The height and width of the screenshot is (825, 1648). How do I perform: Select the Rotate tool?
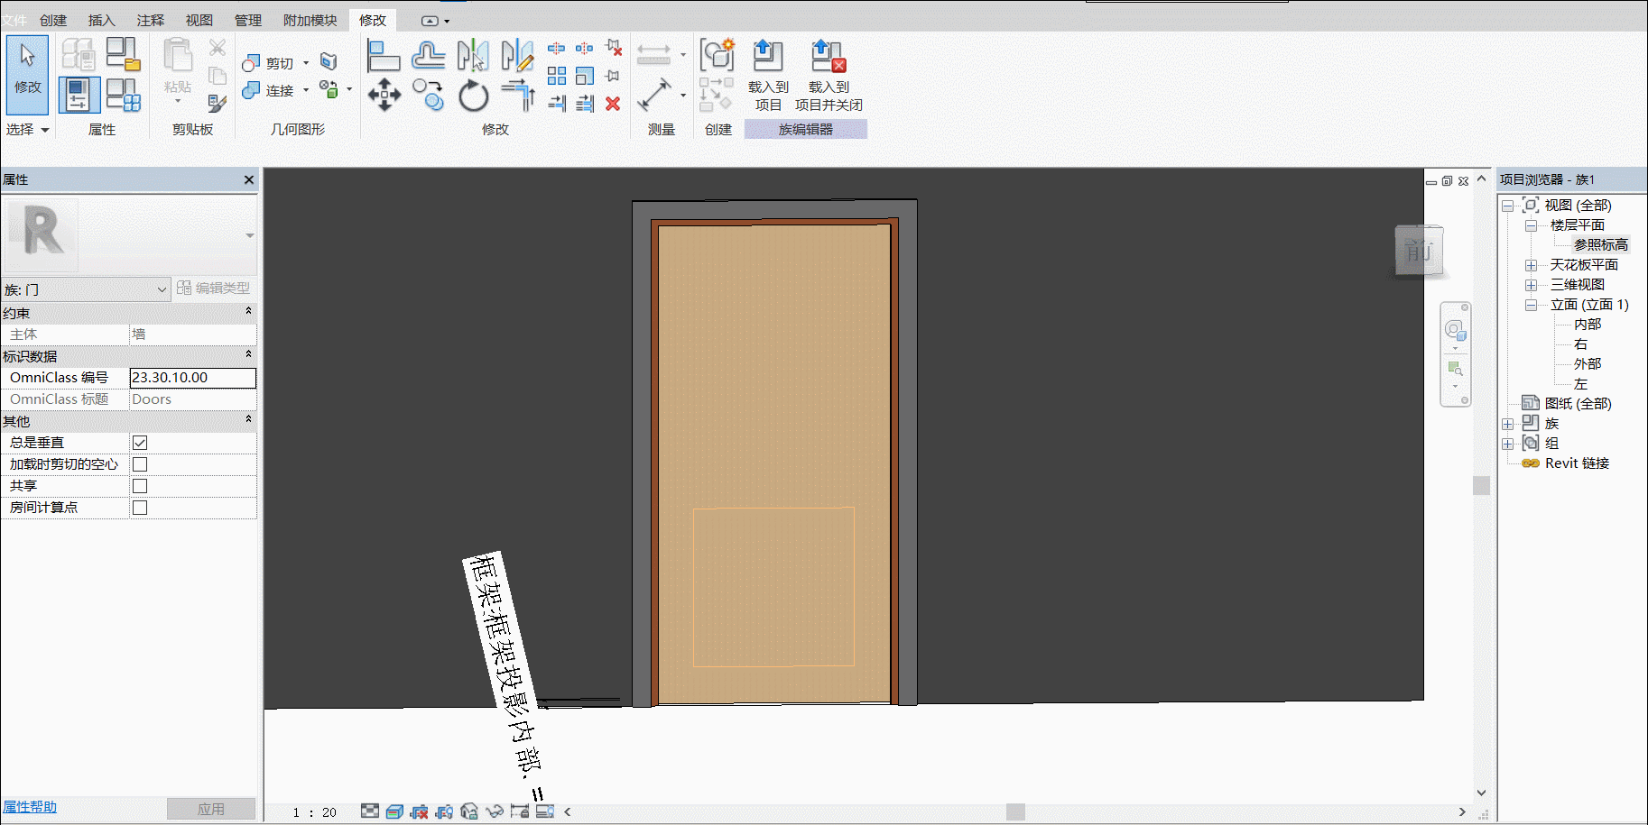(x=473, y=96)
